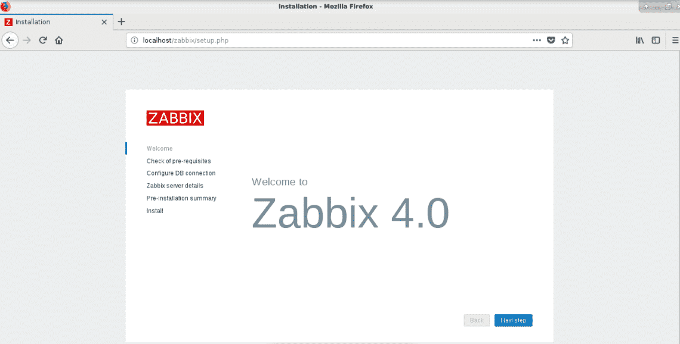Toggle the Firefox sidebar
This screenshot has width=680, height=344.
pyautogui.click(x=656, y=40)
